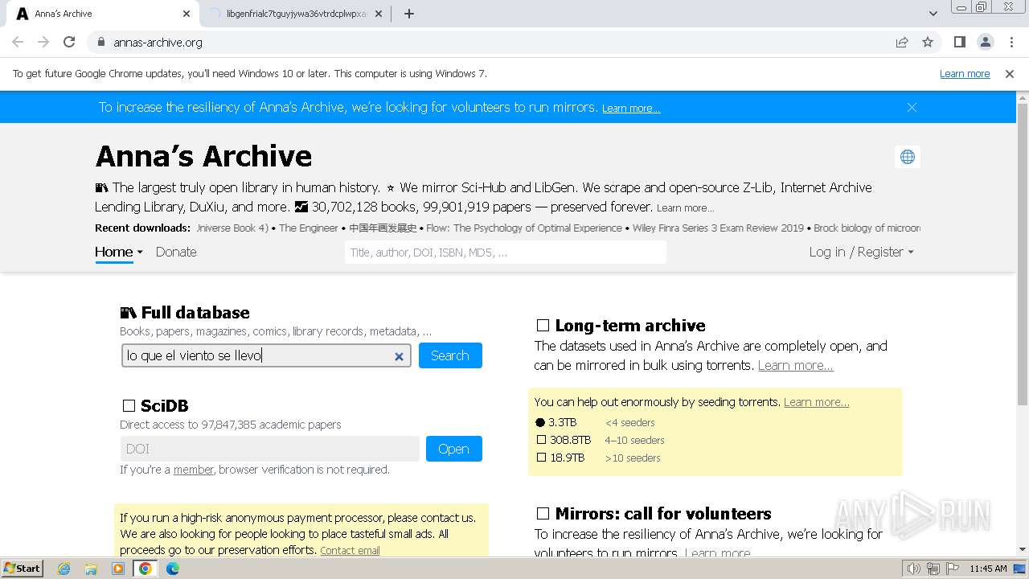This screenshot has width=1029, height=579.
Task: Click the site lock icon in address bar
Action: pyautogui.click(x=100, y=42)
